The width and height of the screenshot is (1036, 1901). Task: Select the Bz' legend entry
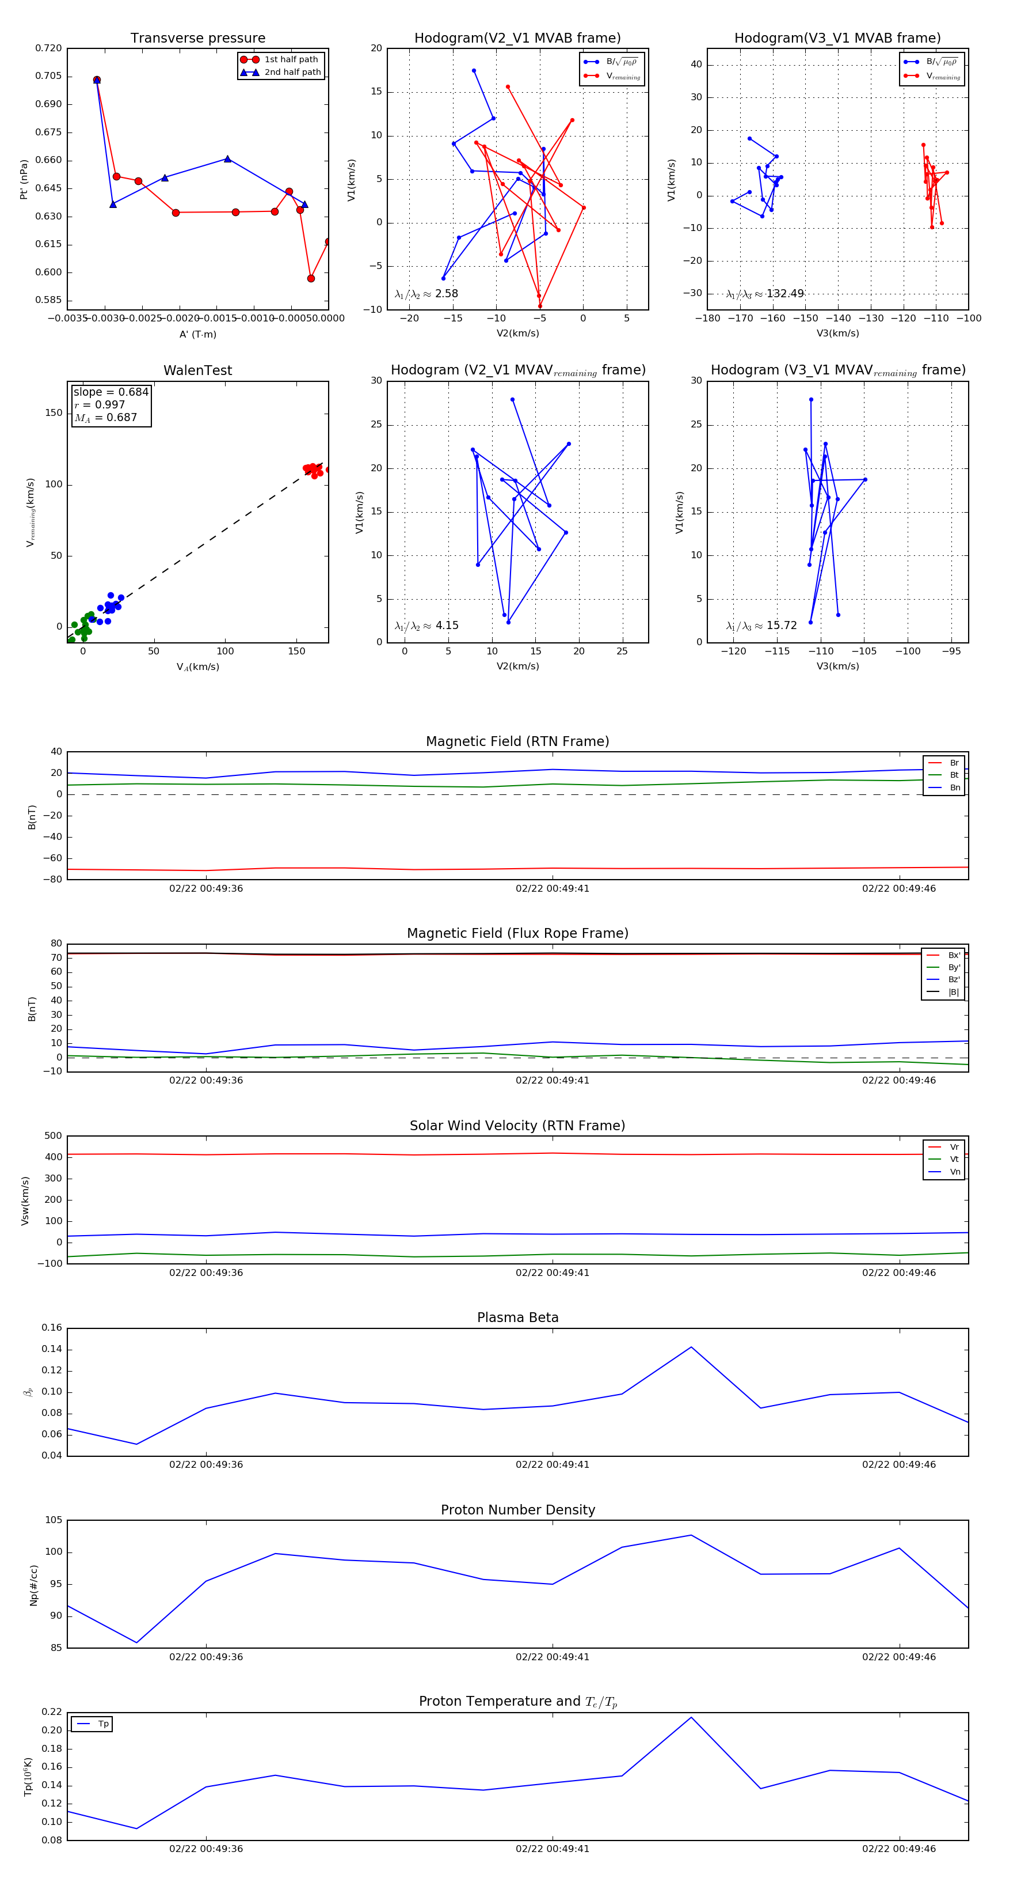(x=944, y=979)
